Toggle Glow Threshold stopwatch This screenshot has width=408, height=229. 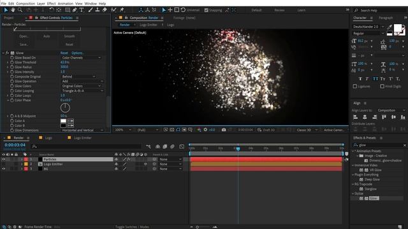12,62
